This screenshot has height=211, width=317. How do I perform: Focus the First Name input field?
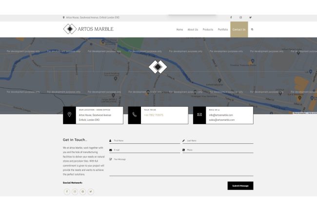tap(146, 140)
